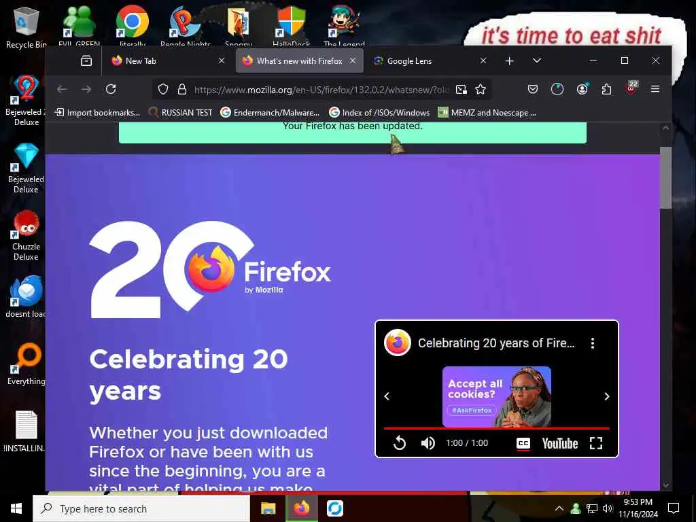Close the Google Lens tab
This screenshot has width=696, height=522.
tap(483, 60)
